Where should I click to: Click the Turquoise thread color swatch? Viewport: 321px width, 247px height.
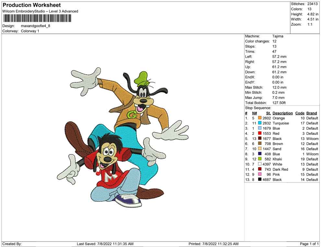tap(260, 123)
